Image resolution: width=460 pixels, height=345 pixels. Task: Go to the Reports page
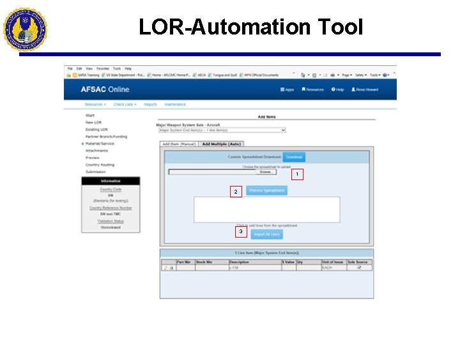(x=150, y=104)
